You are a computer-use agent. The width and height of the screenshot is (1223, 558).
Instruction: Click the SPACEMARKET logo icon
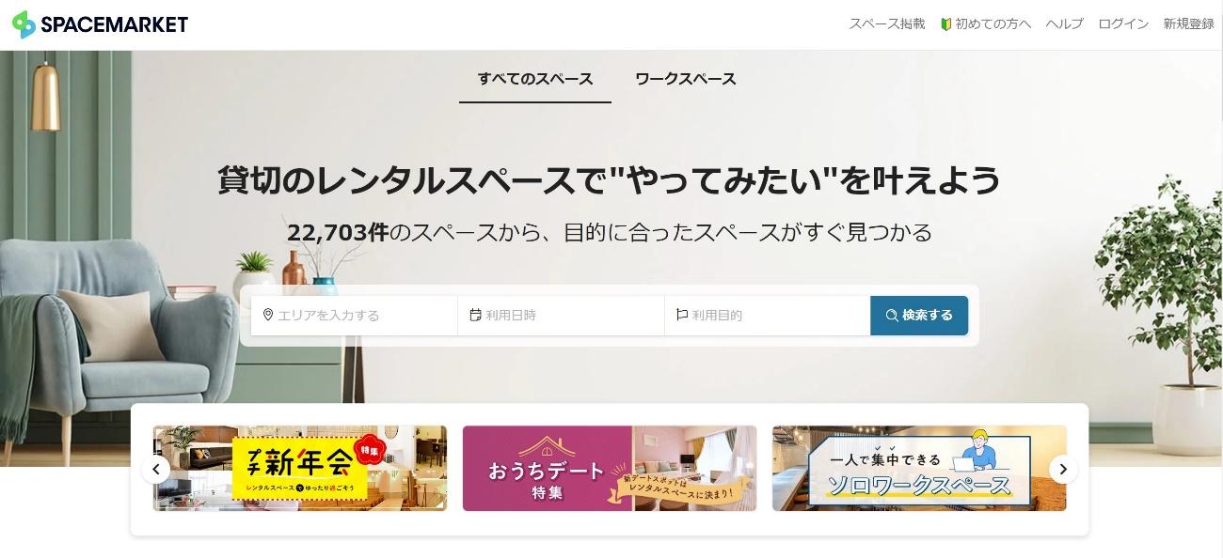coord(24,24)
